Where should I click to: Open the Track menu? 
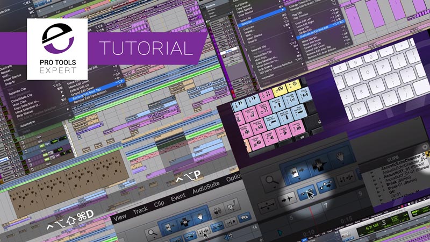(x=140, y=210)
